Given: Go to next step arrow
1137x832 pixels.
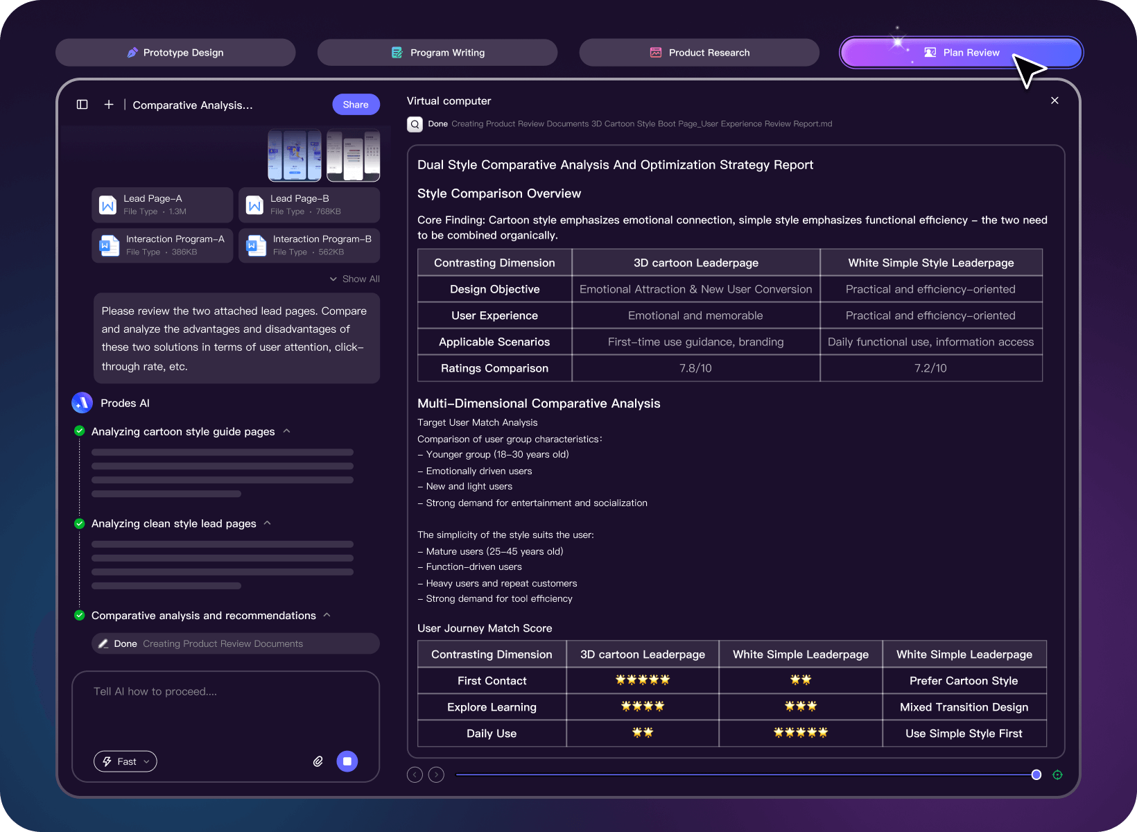Looking at the screenshot, I should coord(436,774).
